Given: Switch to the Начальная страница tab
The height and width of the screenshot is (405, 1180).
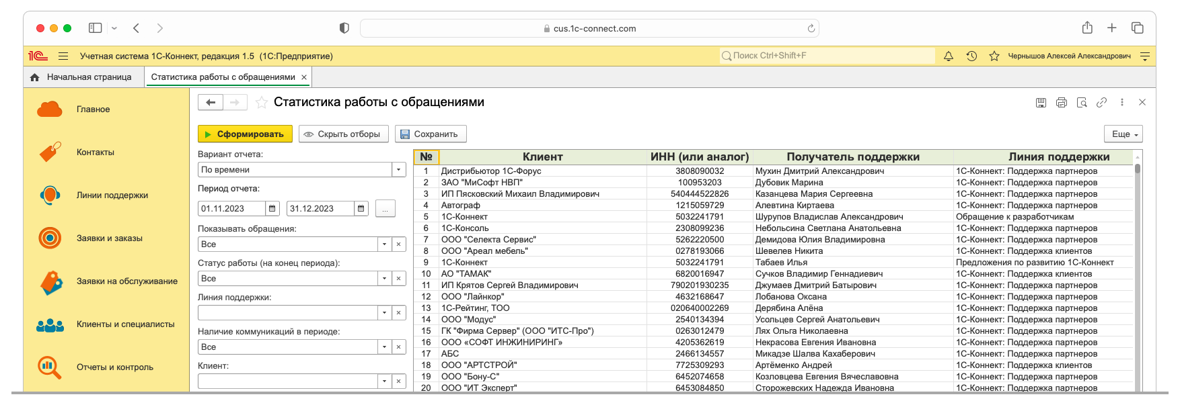Looking at the screenshot, I should pyautogui.click(x=83, y=77).
